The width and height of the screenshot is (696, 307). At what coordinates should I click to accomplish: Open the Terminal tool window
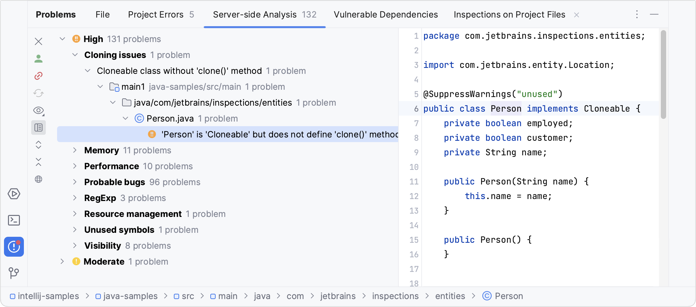pyautogui.click(x=14, y=220)
